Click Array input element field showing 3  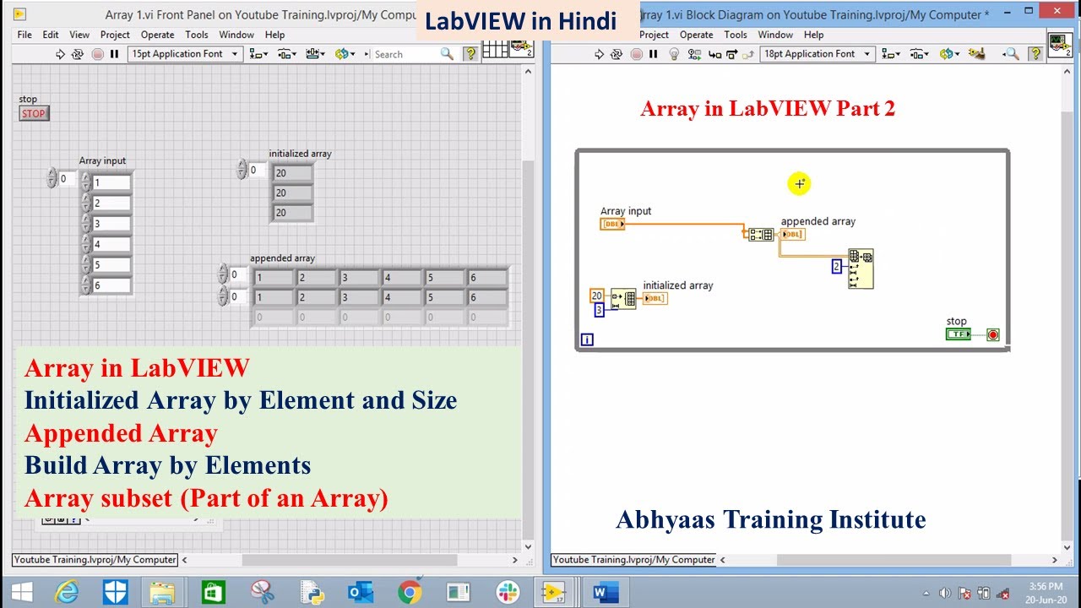click(112, 224)
